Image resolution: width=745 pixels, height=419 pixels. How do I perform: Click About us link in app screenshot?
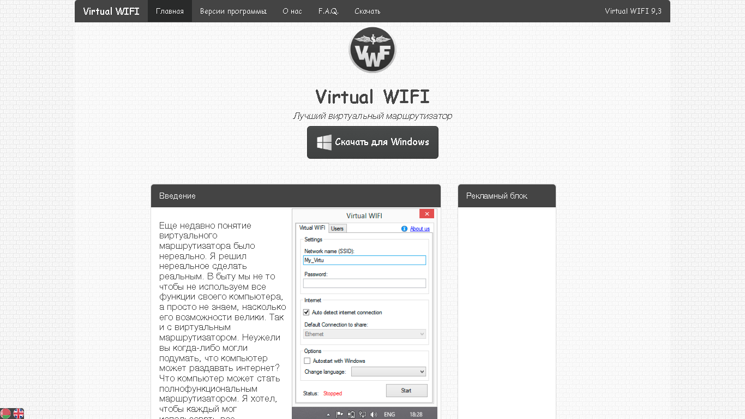click(420, 229)
